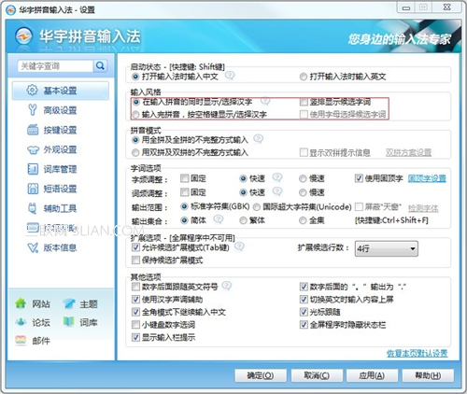Open 外观设置 shirt icon in sidebar
Image resolution: width=467 pixels, height=394 pixels.
(33, 149)
